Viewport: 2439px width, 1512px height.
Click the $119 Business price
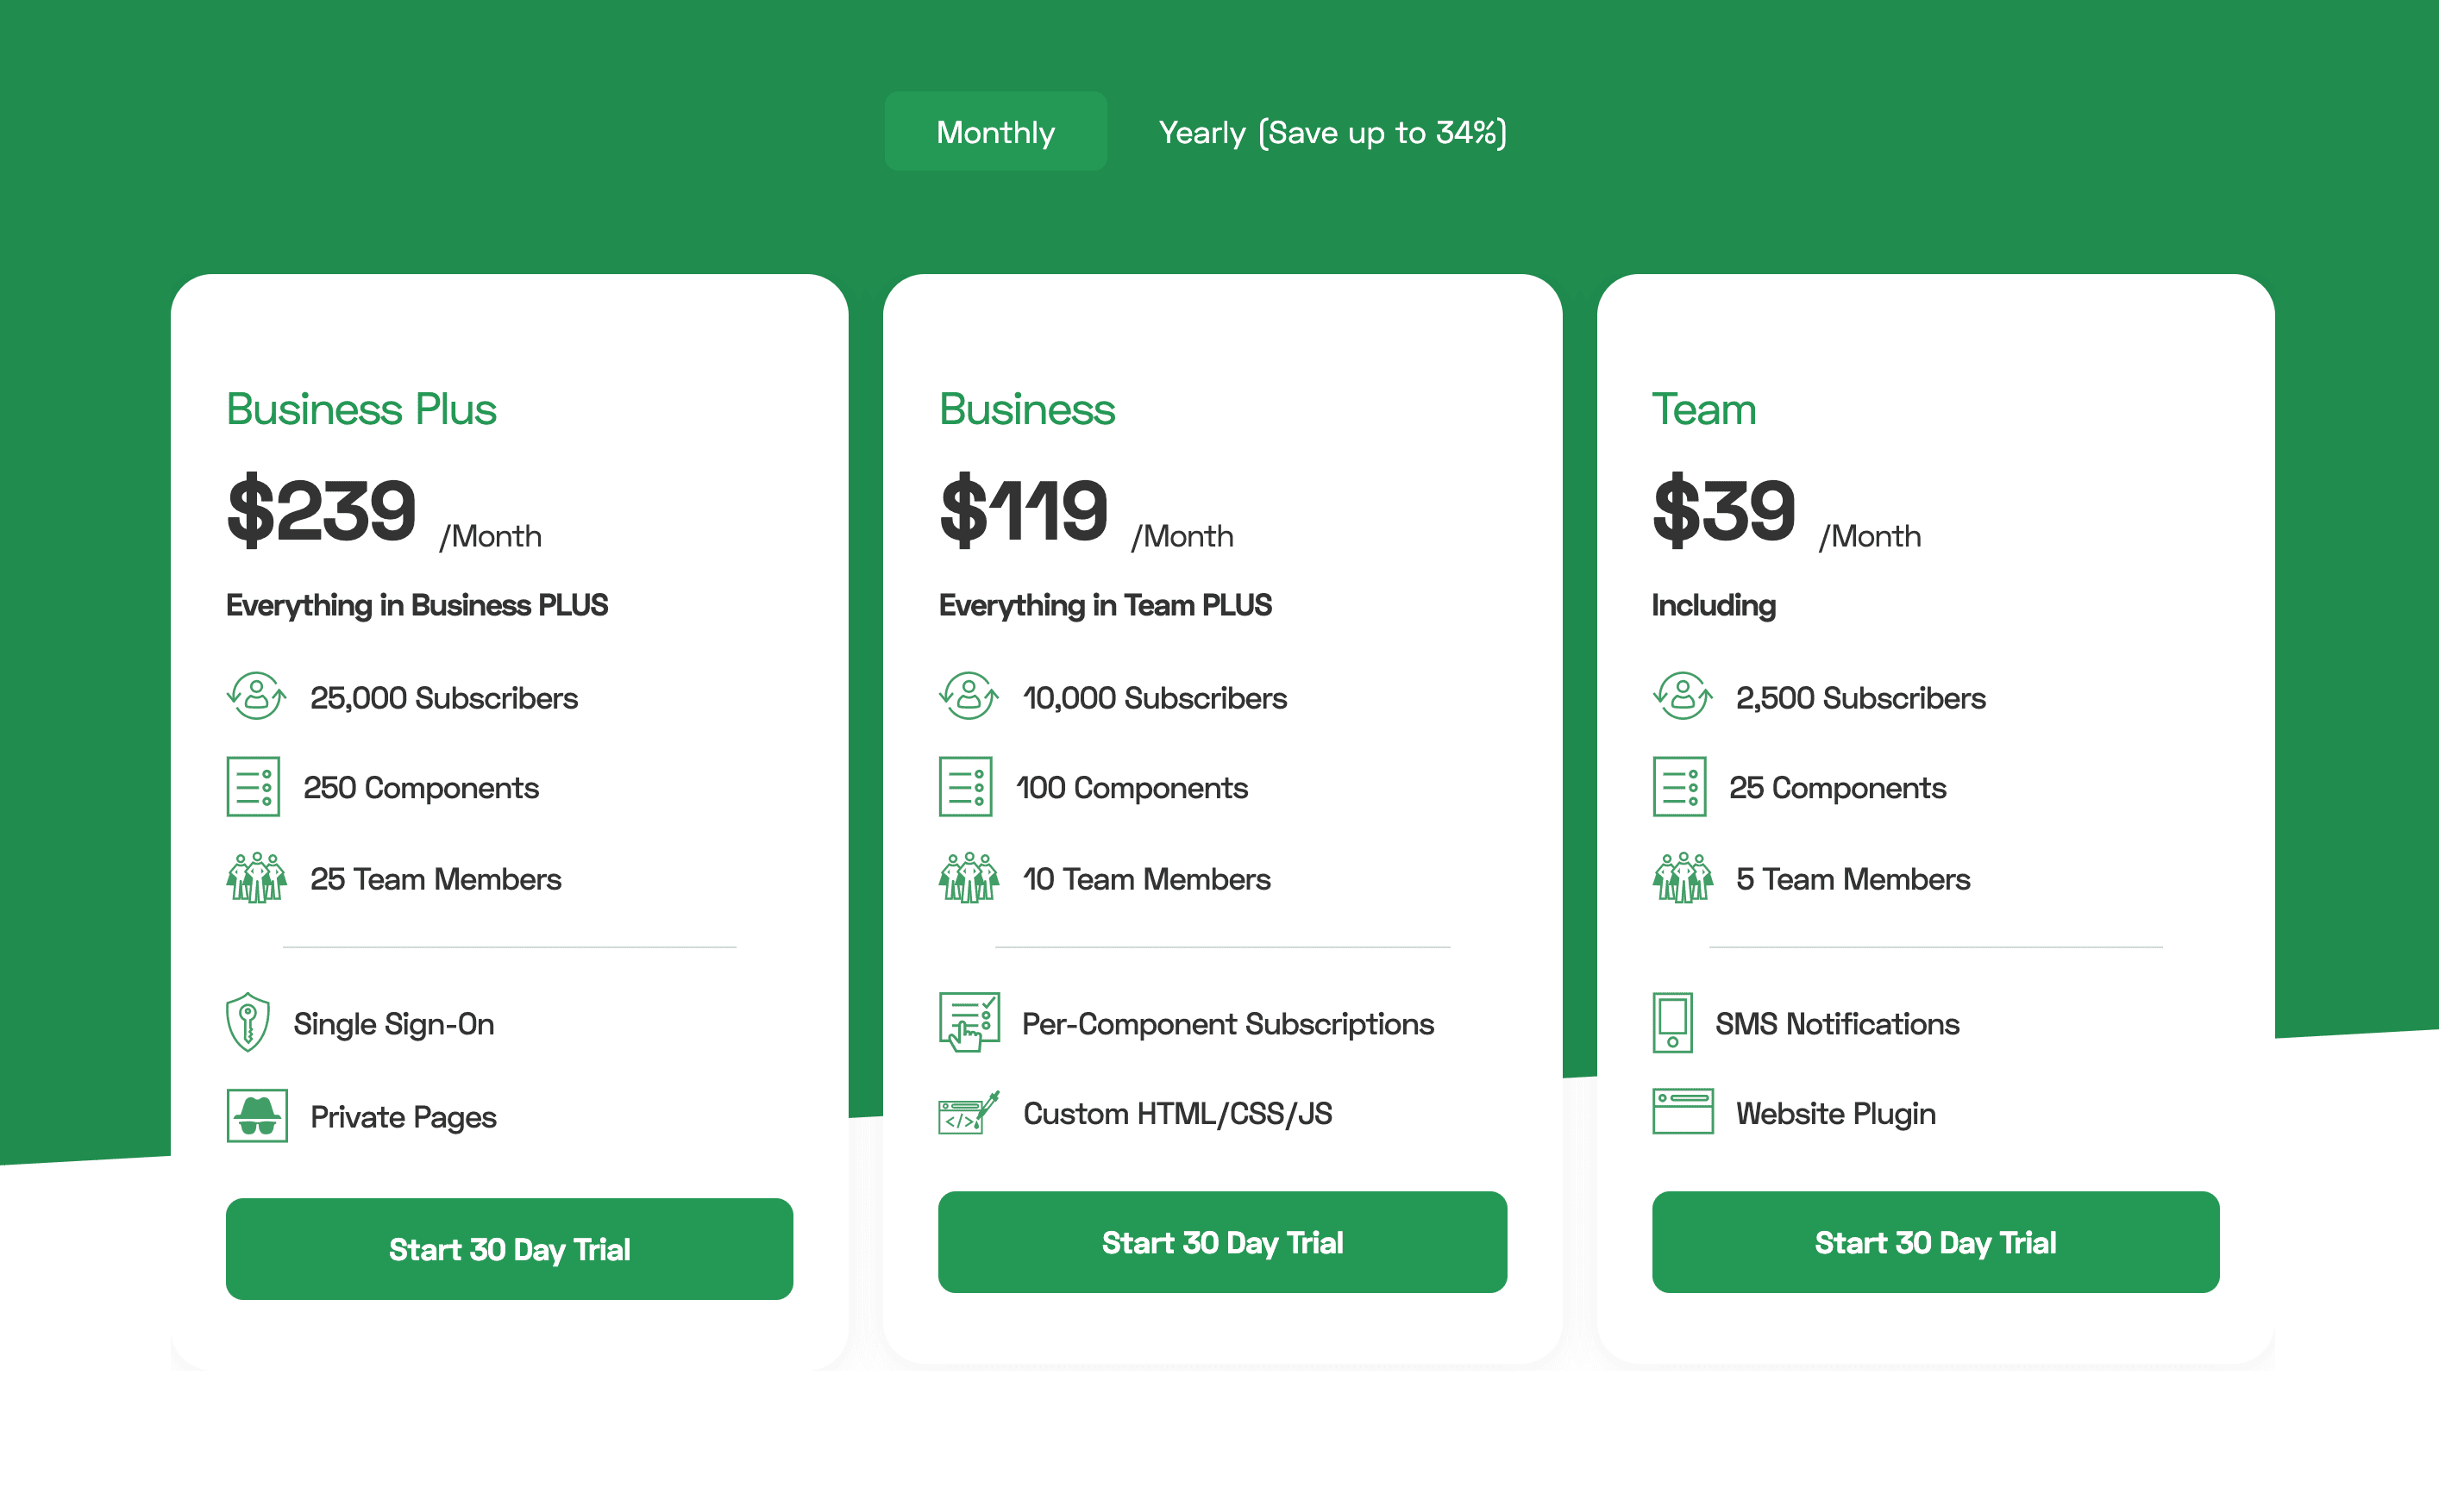1024,510
